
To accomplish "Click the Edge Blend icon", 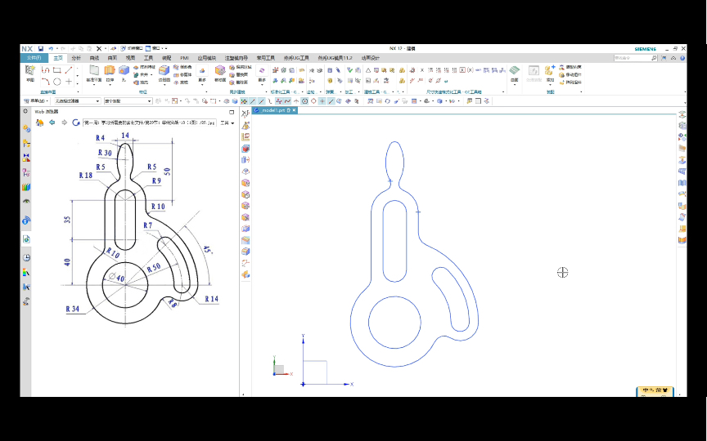I will tap(164, 70).
